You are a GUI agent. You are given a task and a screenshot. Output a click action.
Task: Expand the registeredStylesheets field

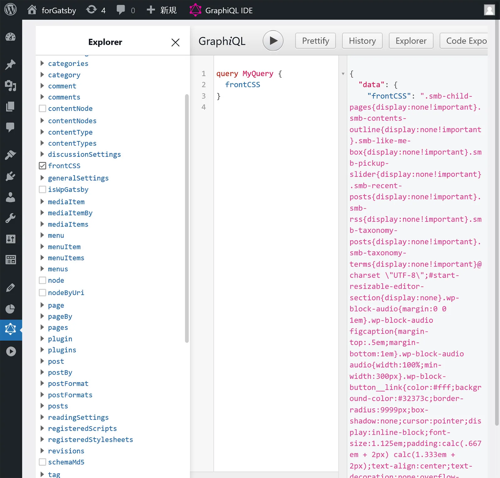pyautogui.click(x=42, y=440)
